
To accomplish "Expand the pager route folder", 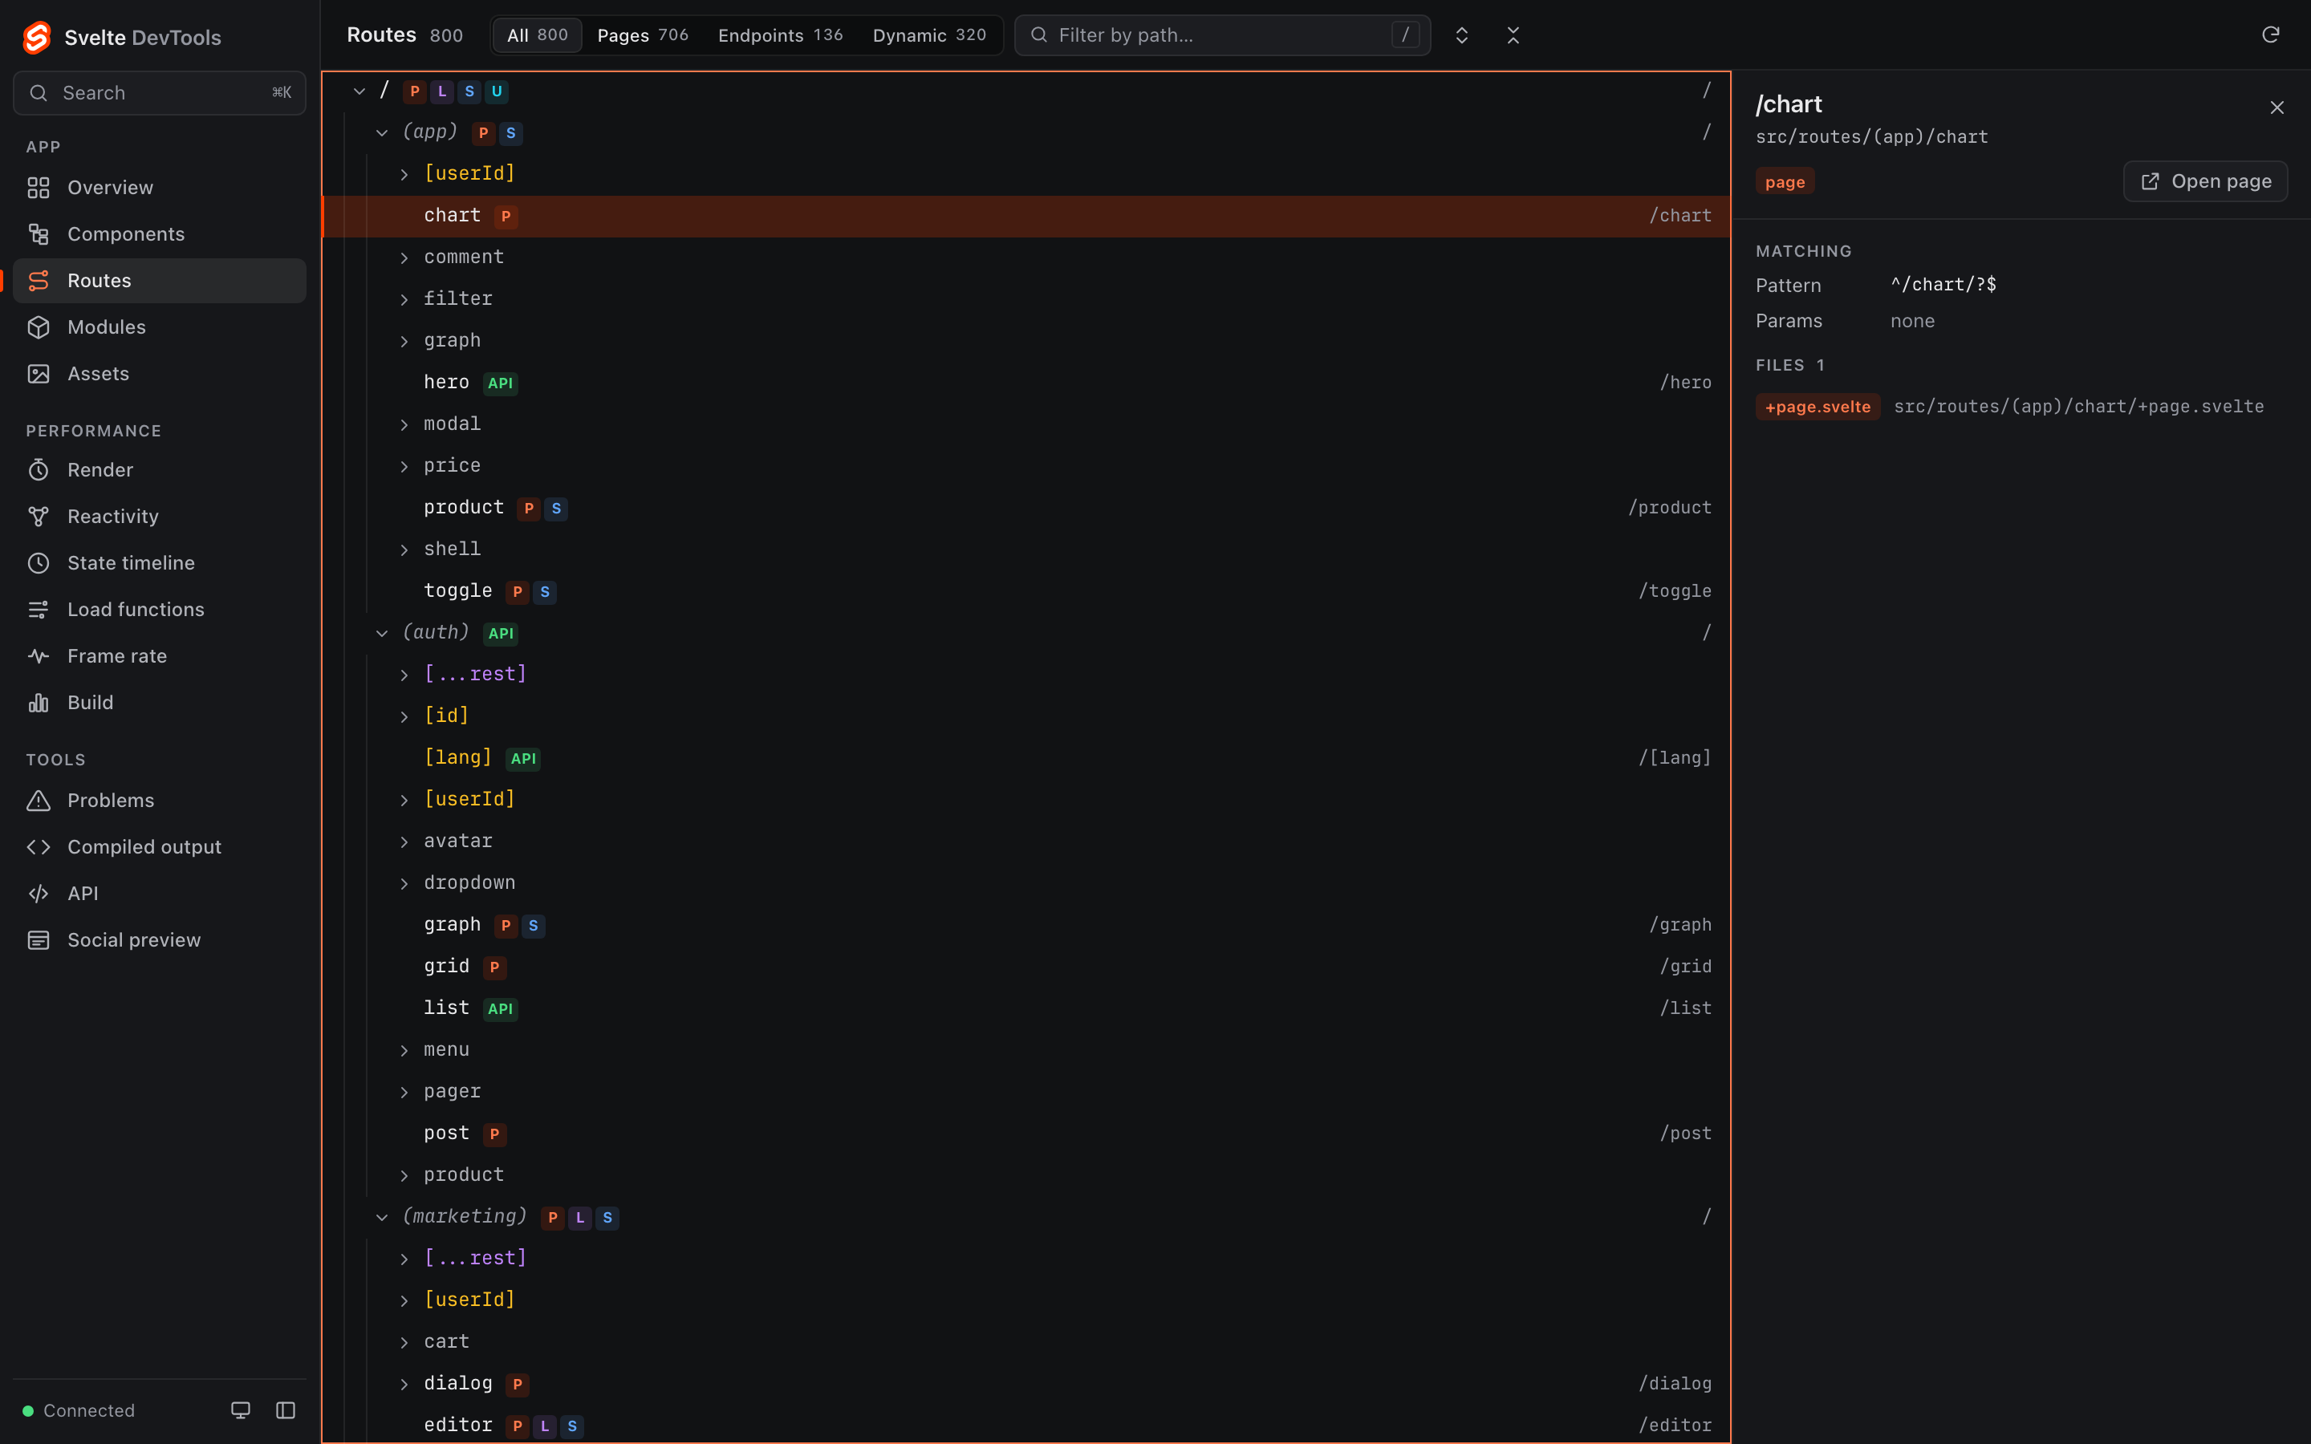I will (404, 1092).
